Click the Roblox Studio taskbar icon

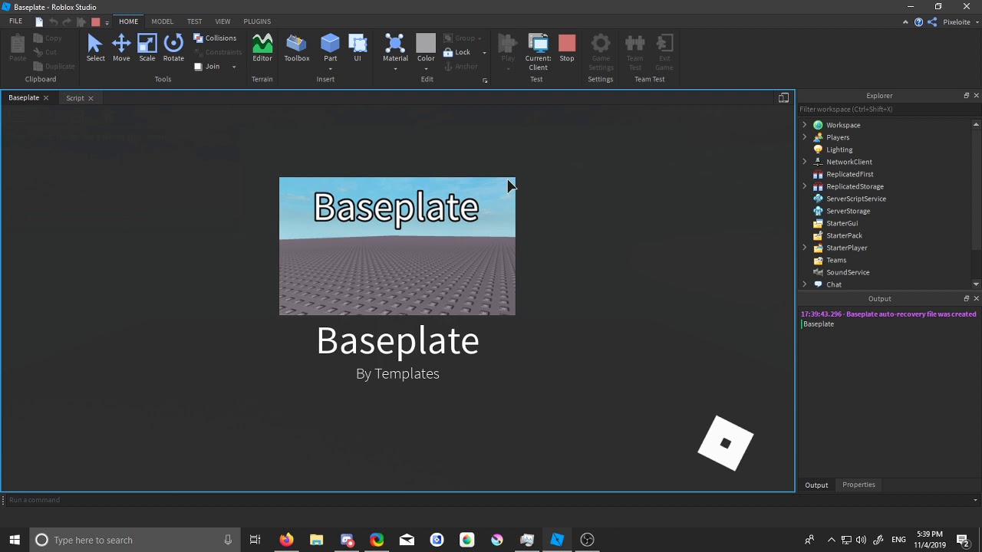pyautogui.click(x=557, y=540)
